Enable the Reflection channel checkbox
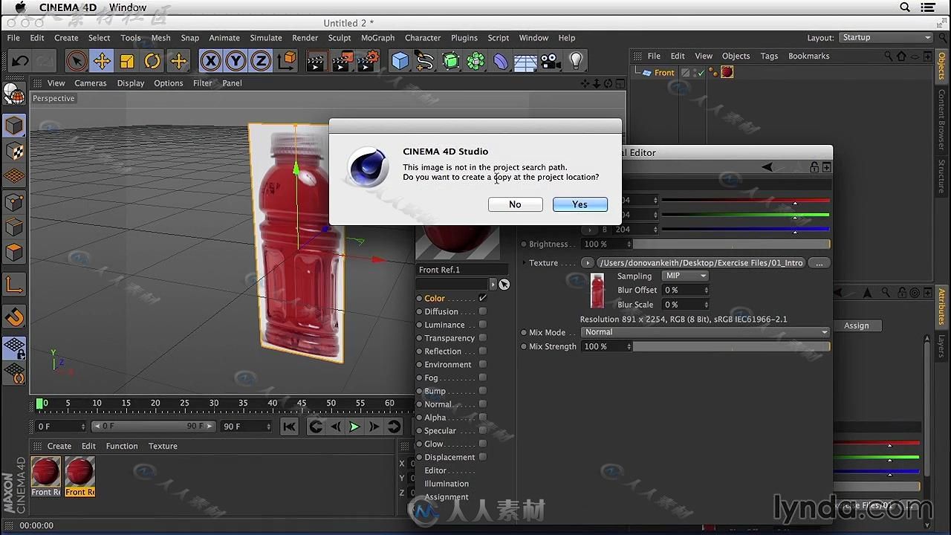 [x=483, y=351]
